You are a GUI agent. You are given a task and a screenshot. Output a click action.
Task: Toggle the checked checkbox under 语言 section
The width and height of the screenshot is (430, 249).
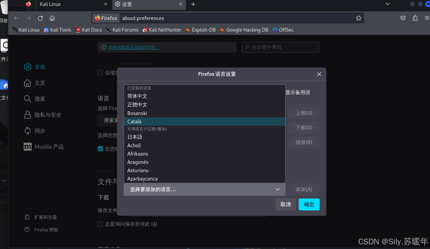100,149
